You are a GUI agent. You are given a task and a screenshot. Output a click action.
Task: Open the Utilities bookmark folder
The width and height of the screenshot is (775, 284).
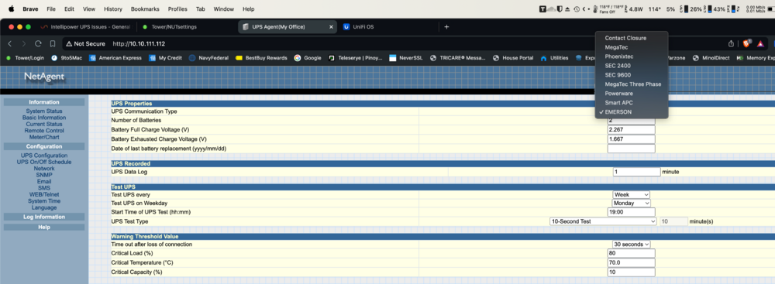click(x=555, y=58)
